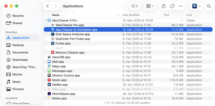Select the Duplicate File Finder.app name

coord(73,39)
